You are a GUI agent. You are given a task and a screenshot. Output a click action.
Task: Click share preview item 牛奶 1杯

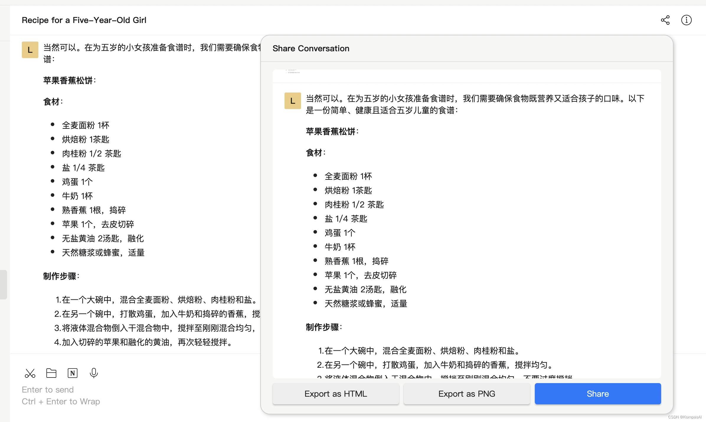[x=340, y=247]
